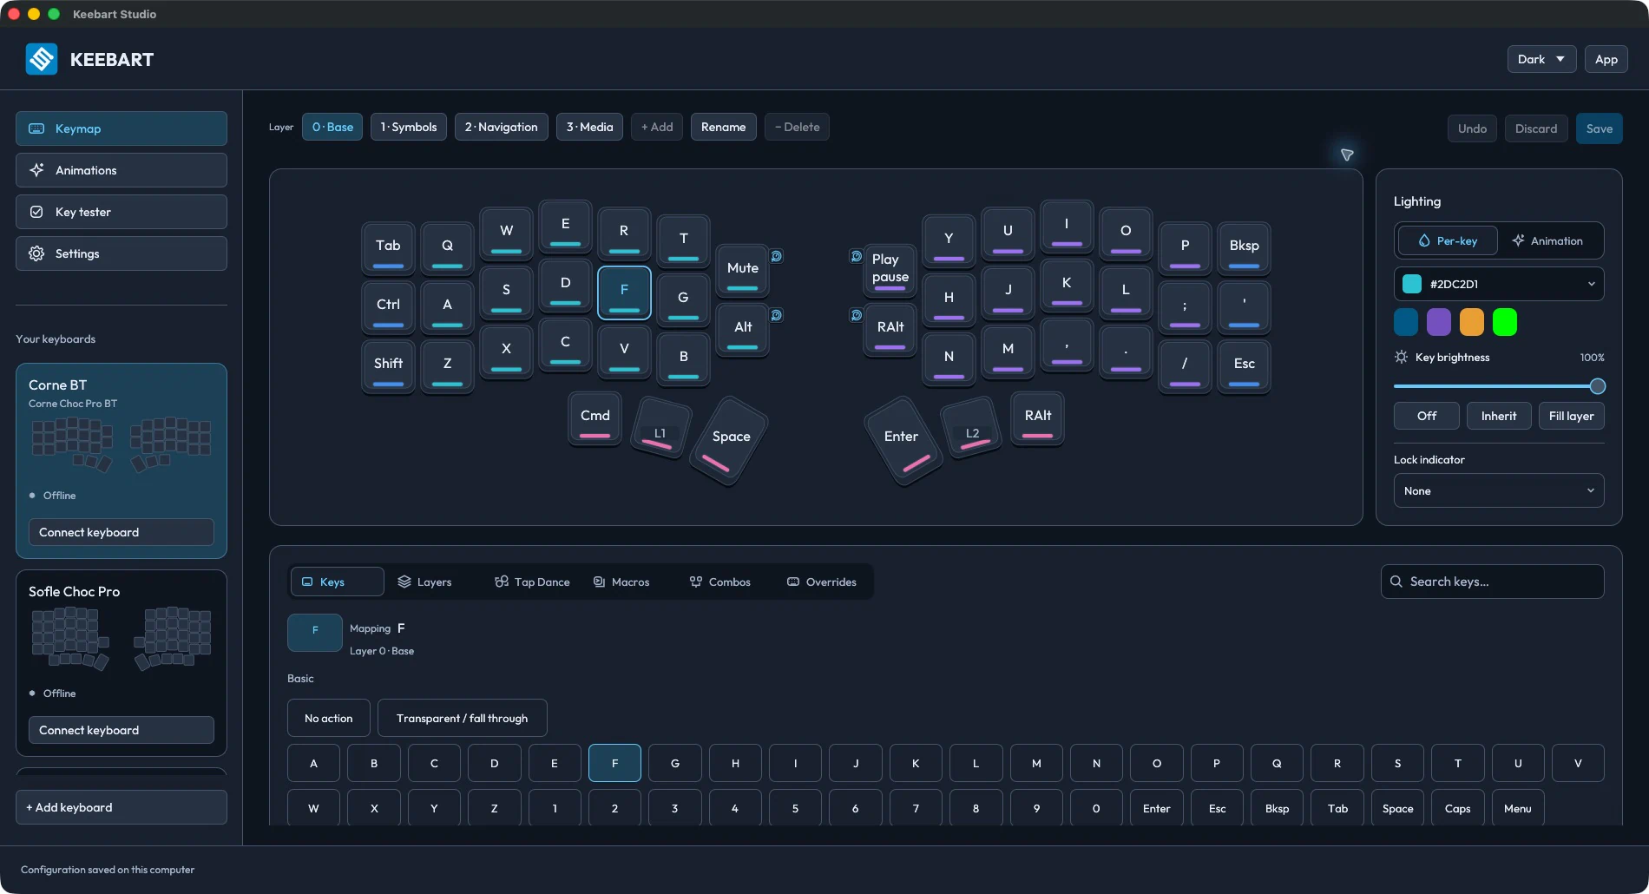Viewport: 1649px width, 894px height.
Task: Click the Save button
Action: 1600,128
